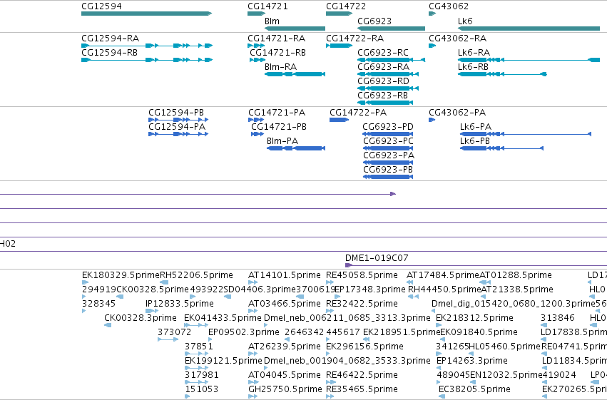This screenshot has height=400, width=607.
Task: Select protein CG14721-PB
Action: click(x=257, y=134)
